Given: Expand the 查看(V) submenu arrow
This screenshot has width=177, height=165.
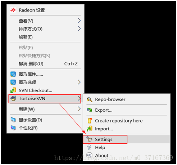Looking at the screenshot, I should (79, 21).
